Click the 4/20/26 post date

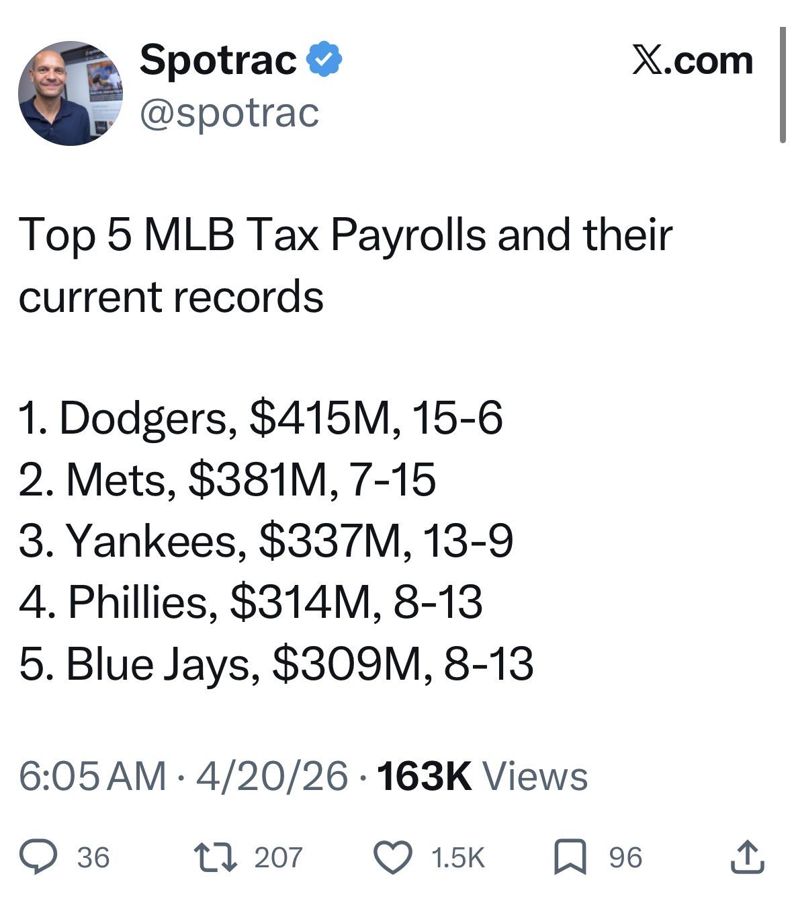(272, 776)
